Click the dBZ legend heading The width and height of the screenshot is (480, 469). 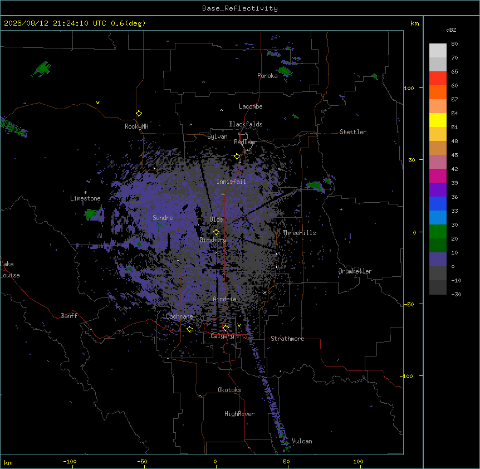tap(451, 30)
